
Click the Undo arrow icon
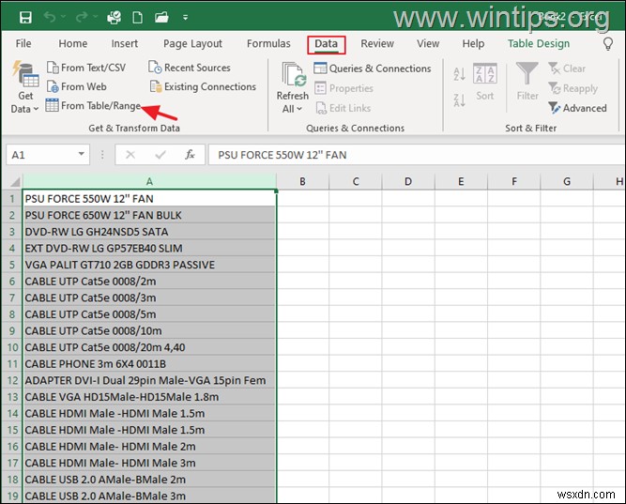pos(50,17)
